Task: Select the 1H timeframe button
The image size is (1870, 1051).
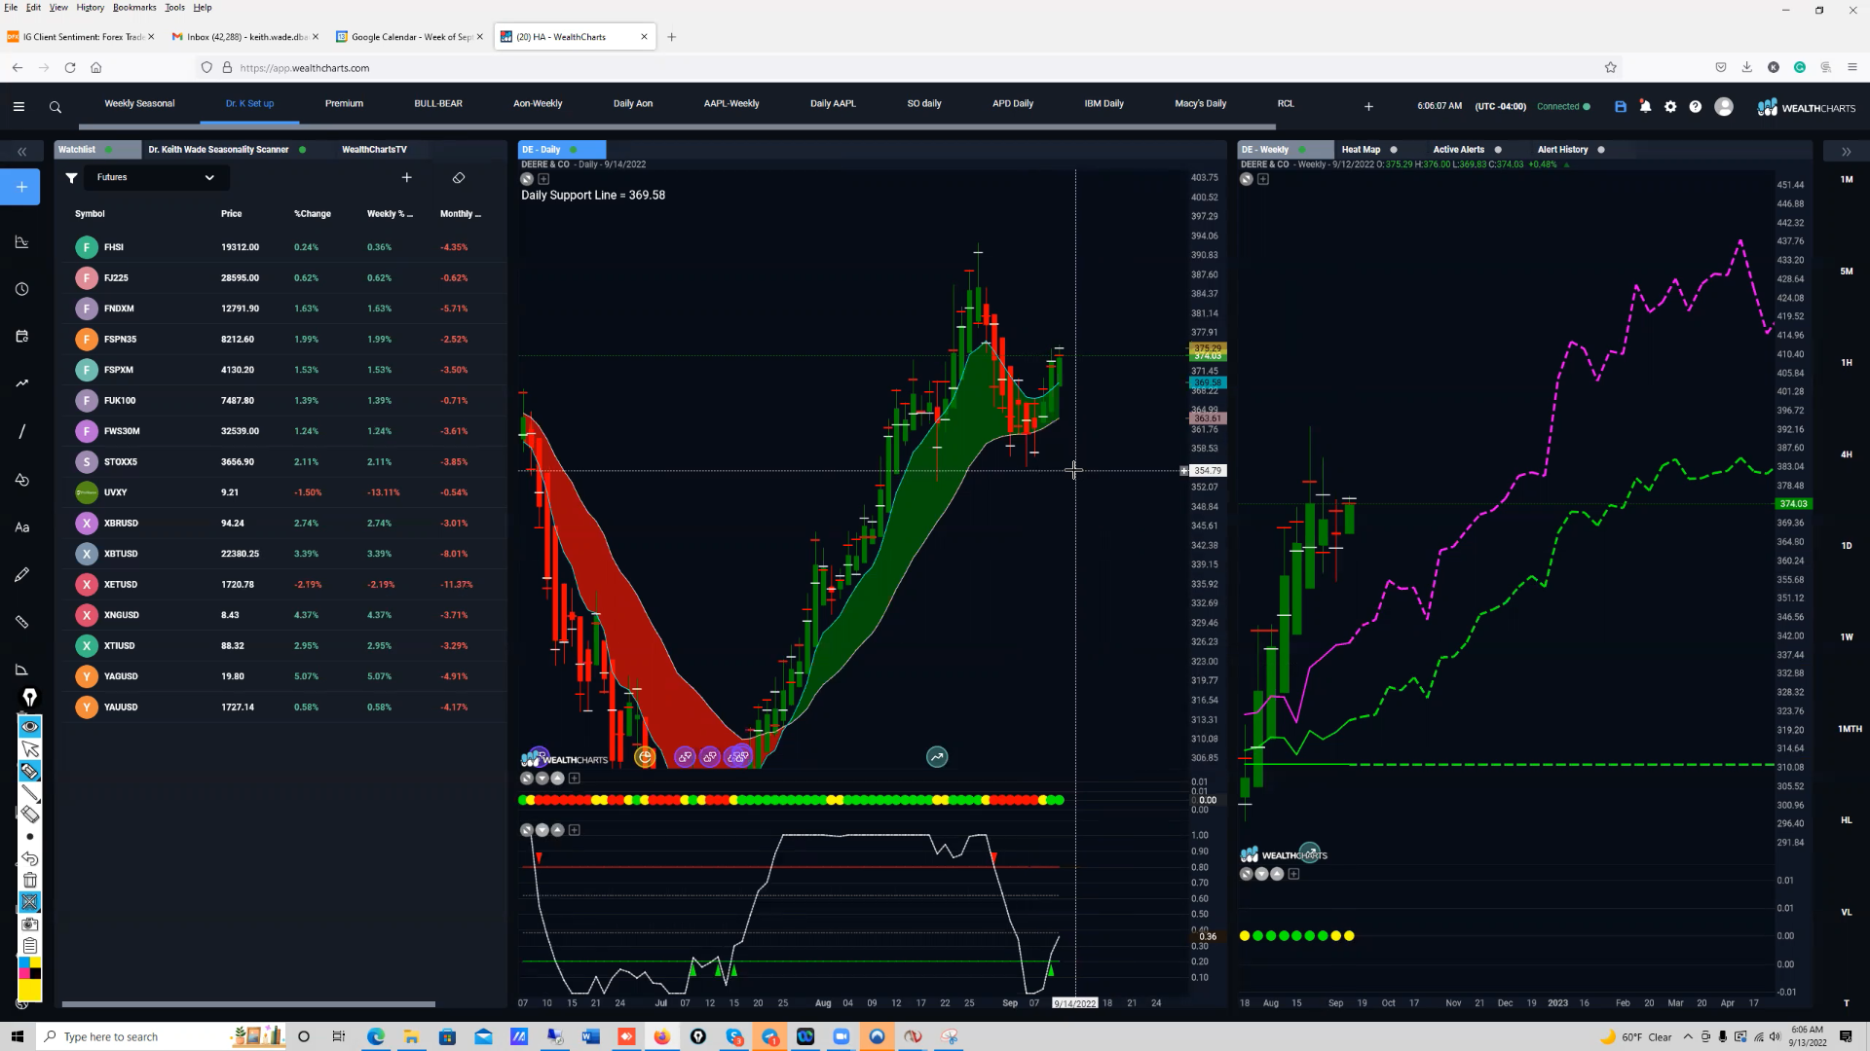Action: tap(1847, 362)
